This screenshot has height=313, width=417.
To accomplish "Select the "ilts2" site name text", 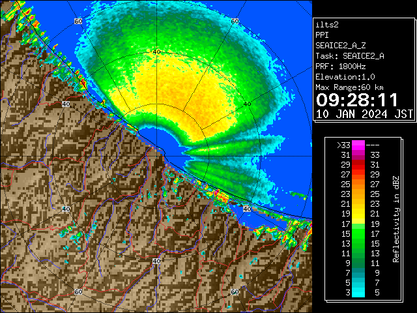I will click(x=327, y=25).
